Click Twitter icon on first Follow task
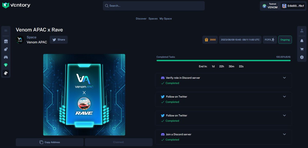Screen dimensions: 308x148 click(163, 97)
